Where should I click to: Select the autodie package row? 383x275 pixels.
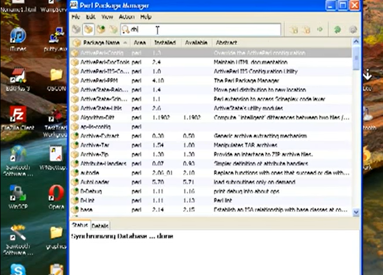[x=211, y=173]
